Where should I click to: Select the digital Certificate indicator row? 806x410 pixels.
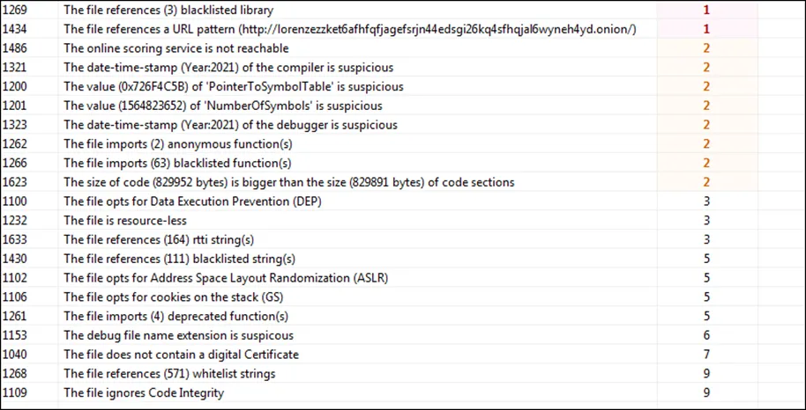point(403,355)
